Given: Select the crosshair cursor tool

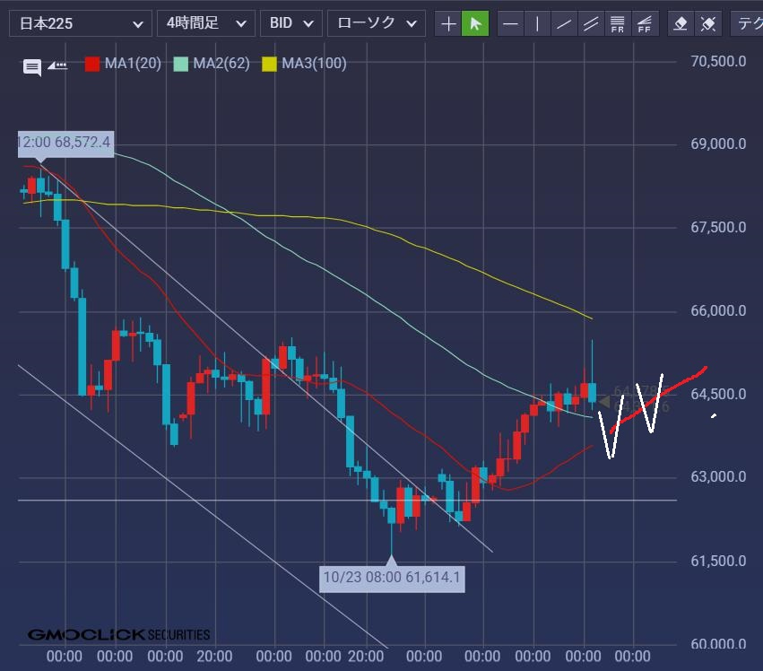Looking at the screenshot, I should (x=448, y=23).
